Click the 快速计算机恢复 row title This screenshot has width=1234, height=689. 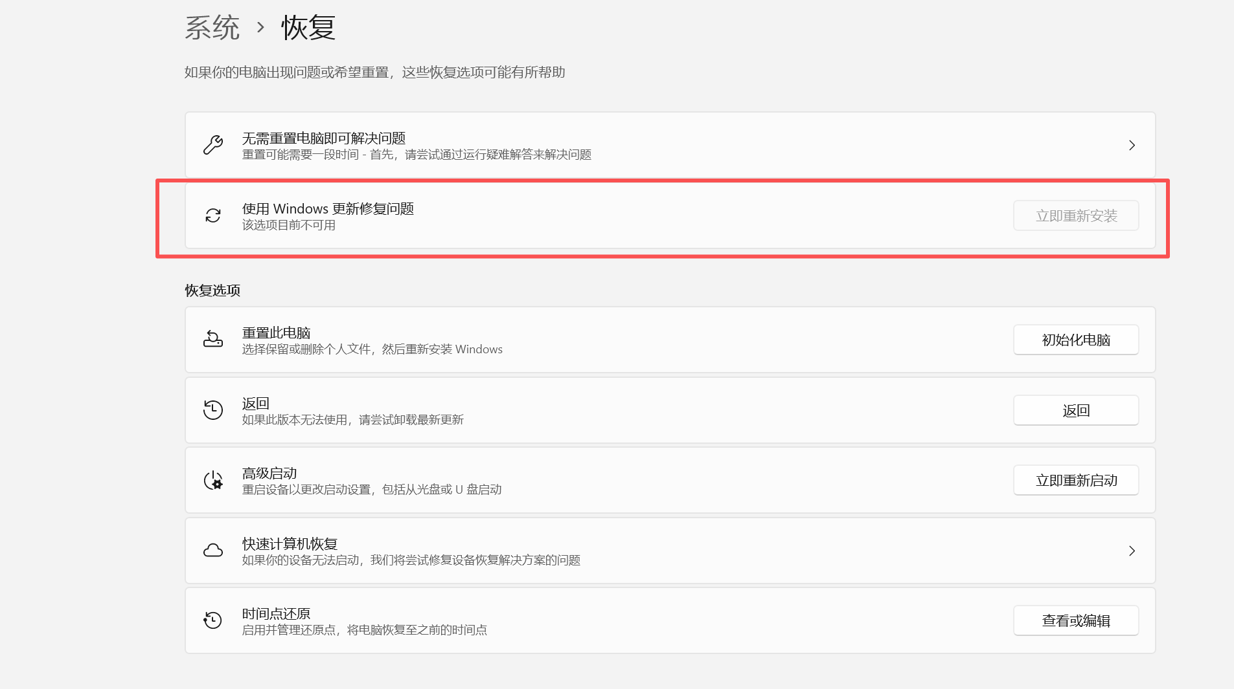click(x=290, y=544)
